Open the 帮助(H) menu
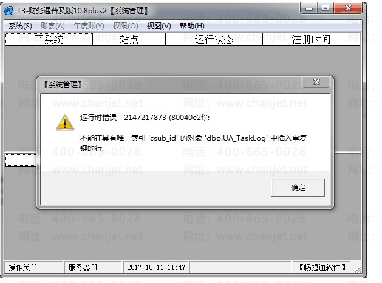Viewport: 382px width, 283px height. pos(192,26)
